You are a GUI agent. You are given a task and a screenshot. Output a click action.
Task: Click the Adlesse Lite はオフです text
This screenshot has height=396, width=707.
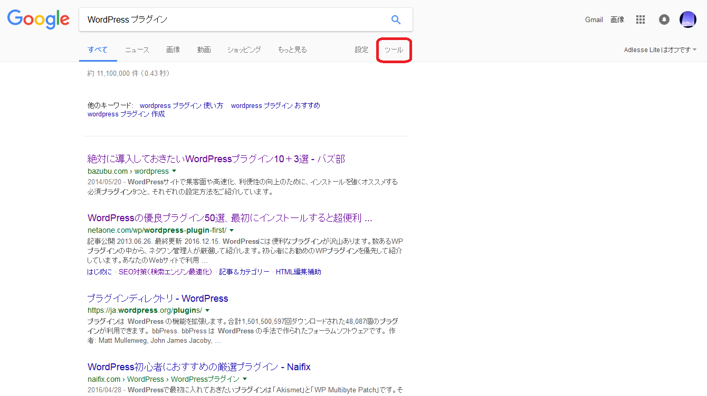657,50
